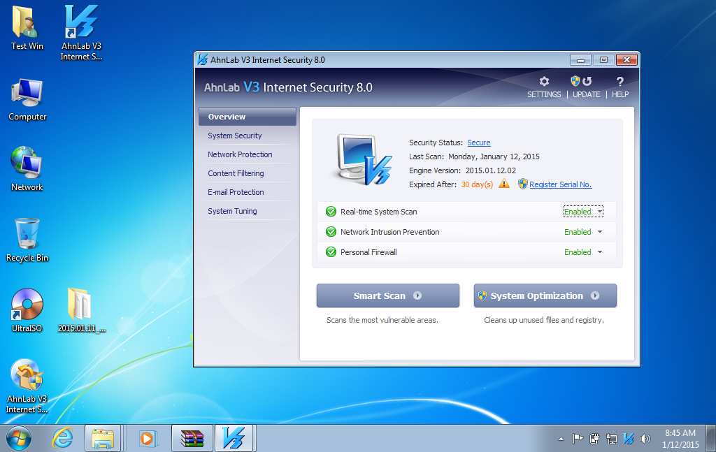716x452 pixels.
Task: Click the Update shield refresh icon
Action: pos(581,81)
